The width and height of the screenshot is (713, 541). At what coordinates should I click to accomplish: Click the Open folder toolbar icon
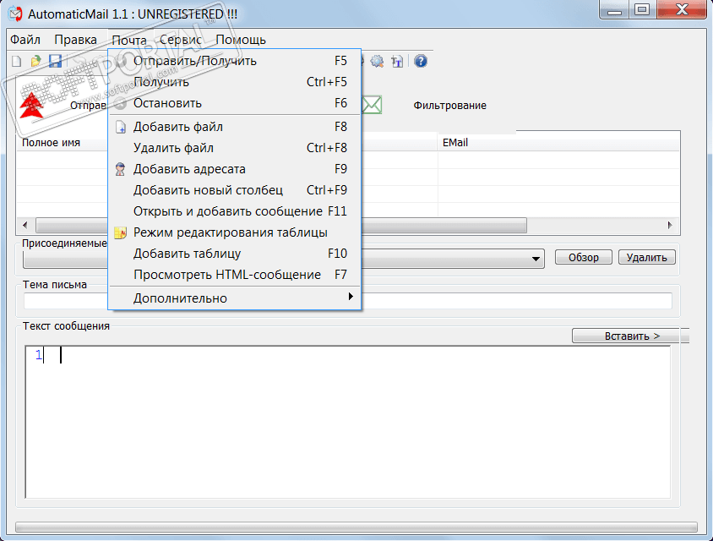36,61
